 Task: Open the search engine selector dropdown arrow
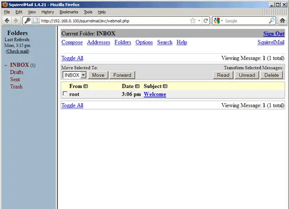[222, 21]
